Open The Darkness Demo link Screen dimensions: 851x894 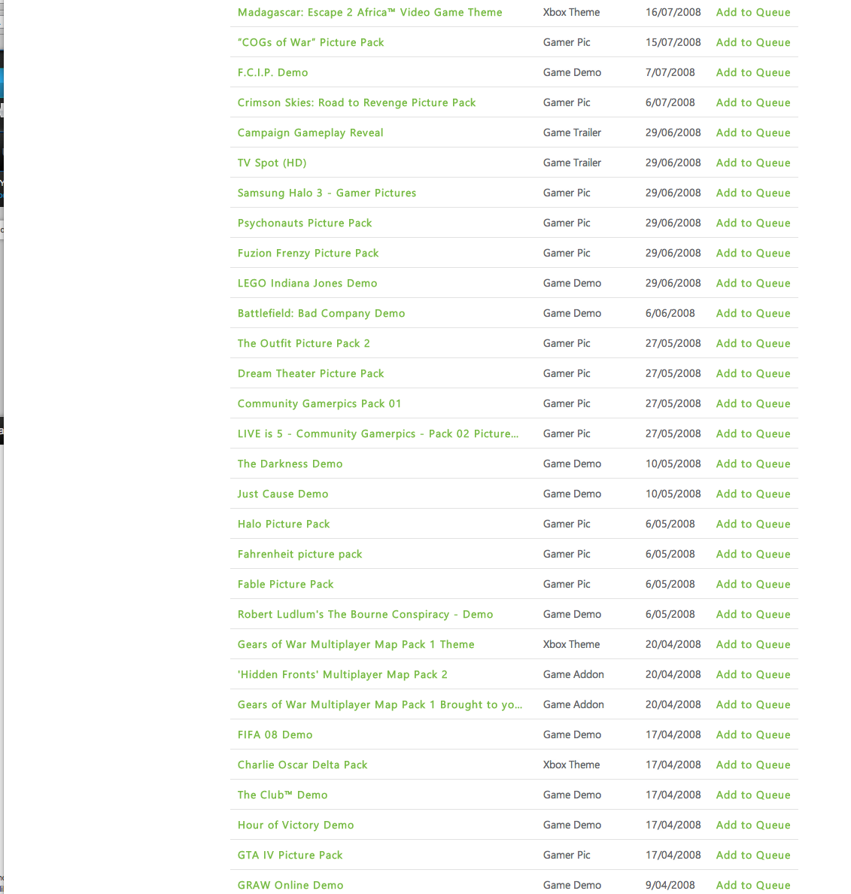coord(290,464)
